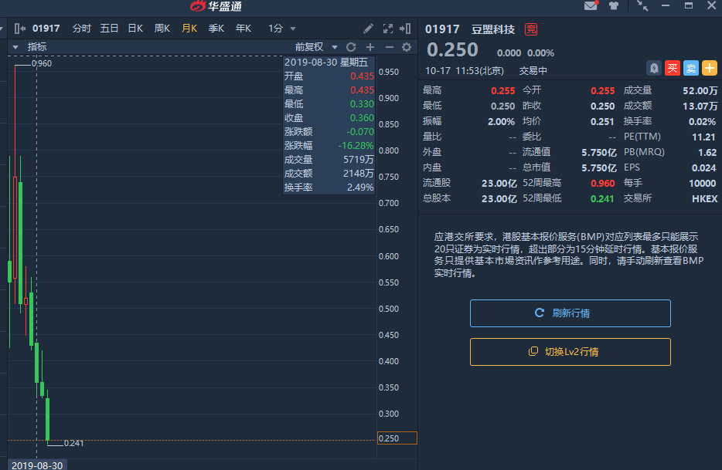Click the 切换Lv2行情 button
The width and height of the screenshot is (722, 470).
(x=570, y=352)
